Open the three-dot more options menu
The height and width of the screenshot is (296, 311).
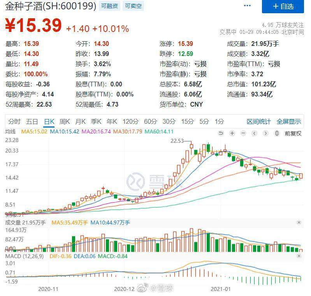pos(247,6)
